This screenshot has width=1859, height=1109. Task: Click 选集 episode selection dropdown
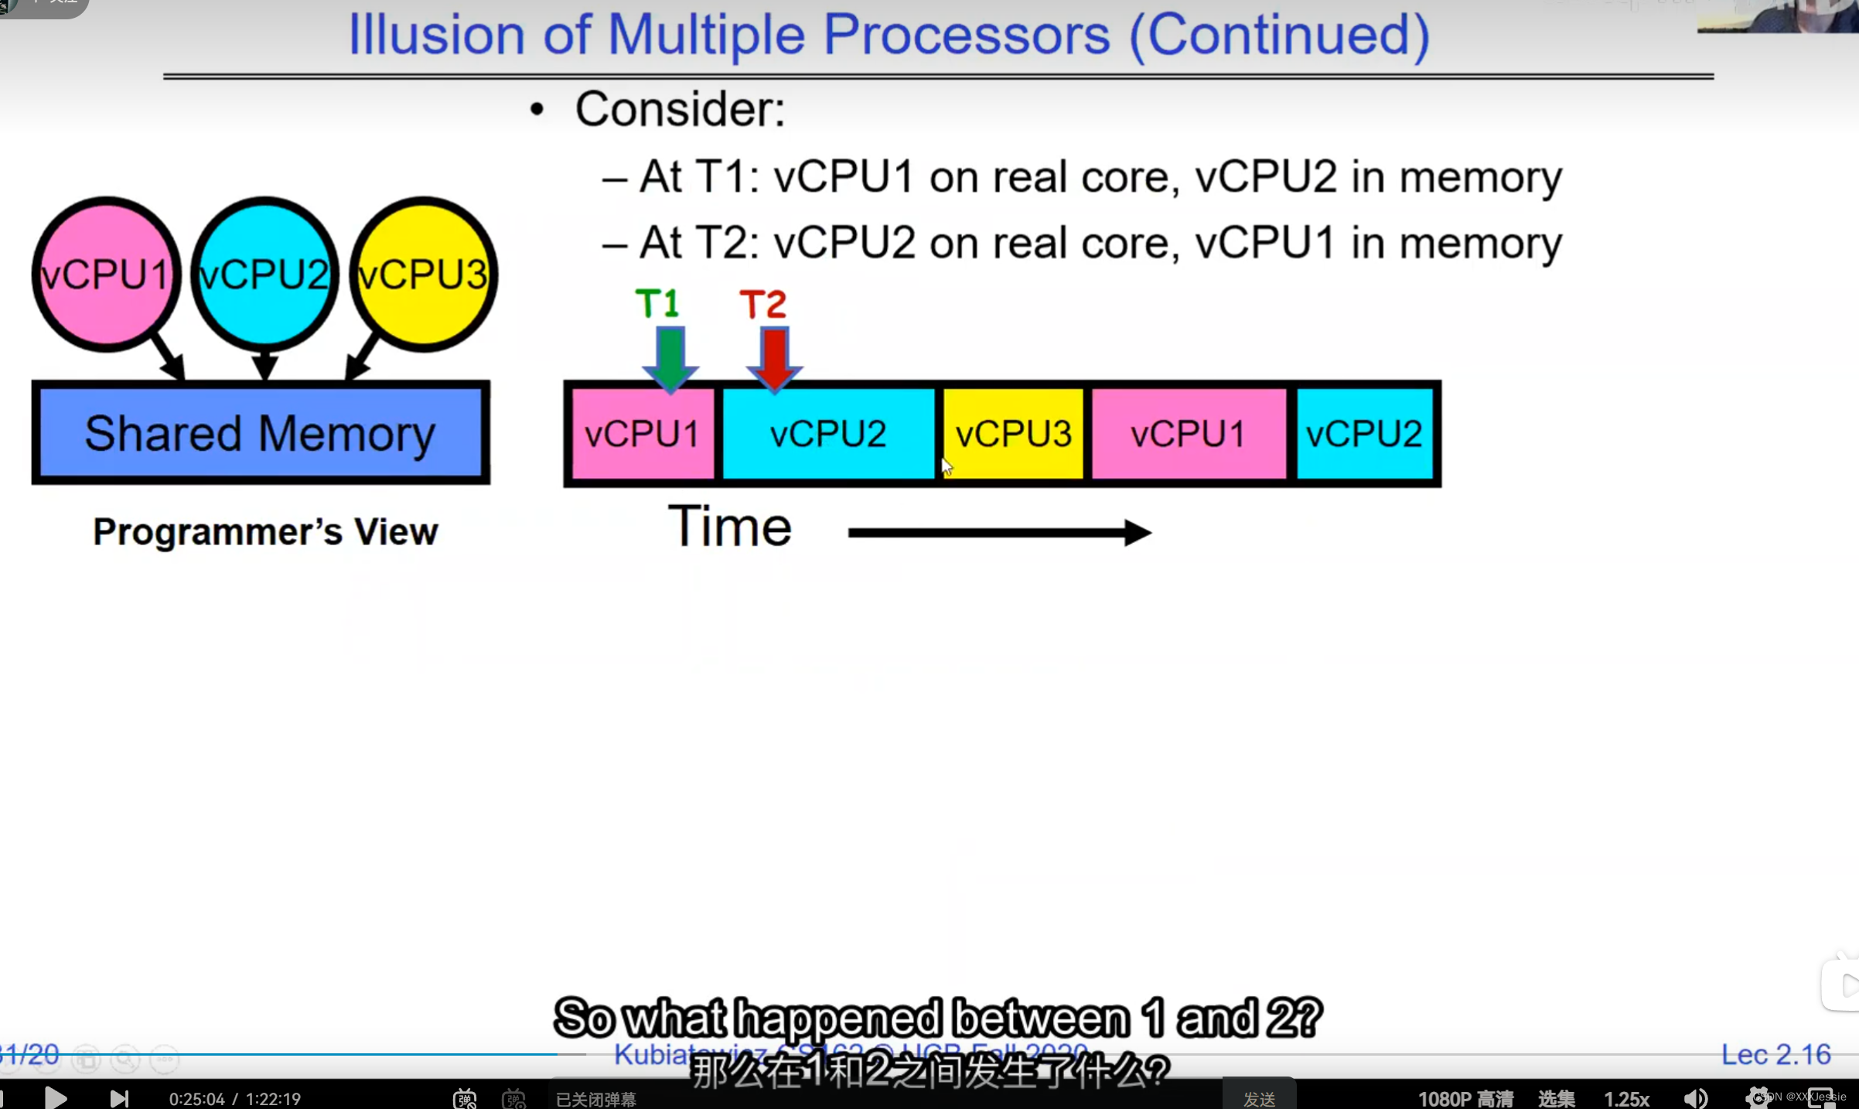pyautogui.click(x=1557, y=1097)
